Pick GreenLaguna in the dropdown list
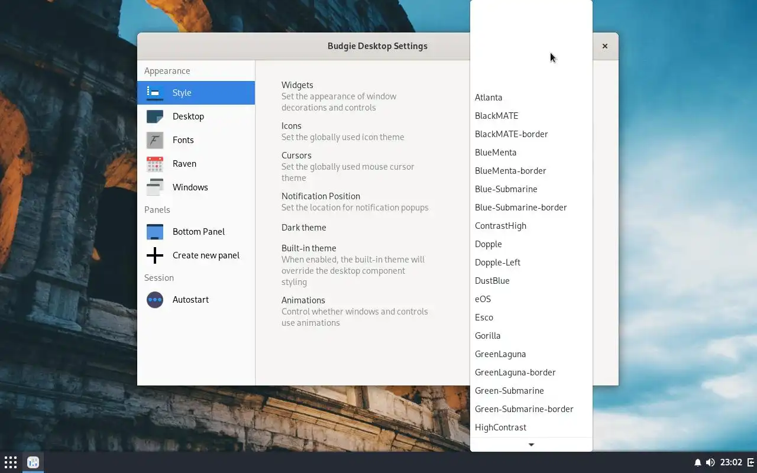The image size is (757, 473). pos(531,354)
